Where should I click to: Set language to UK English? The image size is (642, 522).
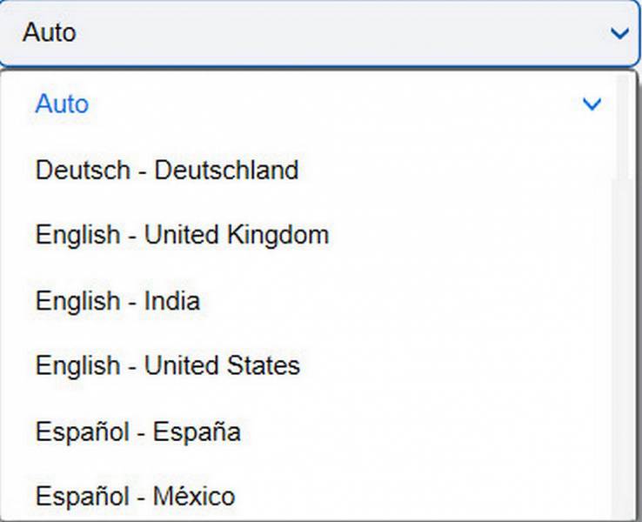[x=182, y=235]
